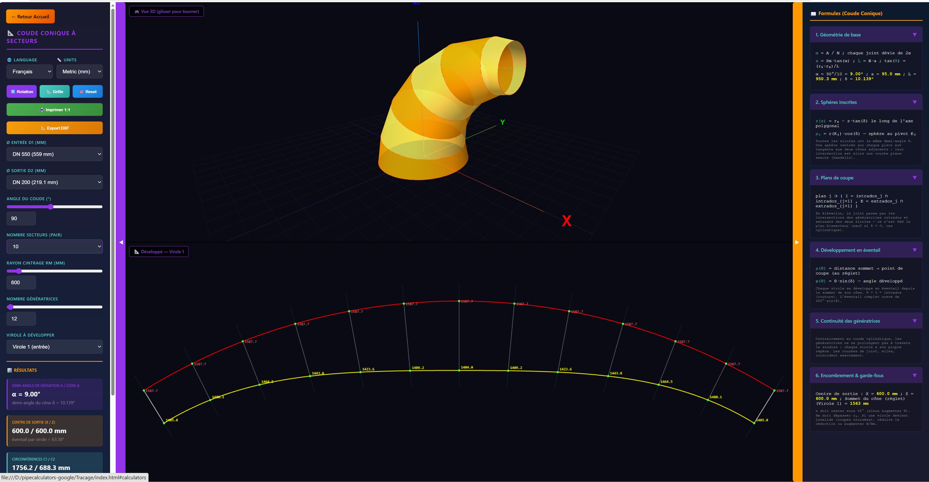
Task: Collapse left panel with the left arrow
Action: pyautogui.click(x=121, y=242)
